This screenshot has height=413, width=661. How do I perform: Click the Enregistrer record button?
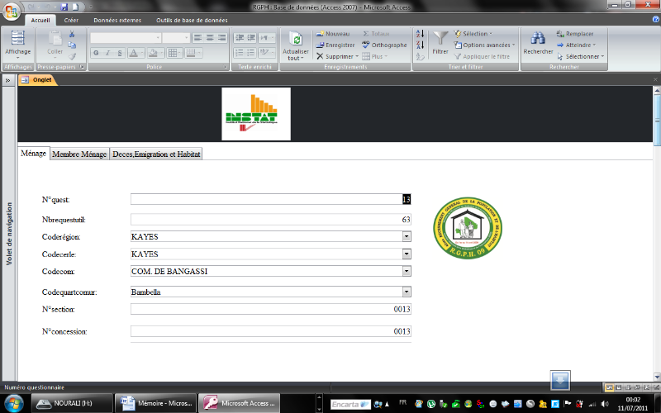click(x=335, y=45)
